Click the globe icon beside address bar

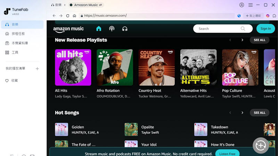(x=239, y=16)
